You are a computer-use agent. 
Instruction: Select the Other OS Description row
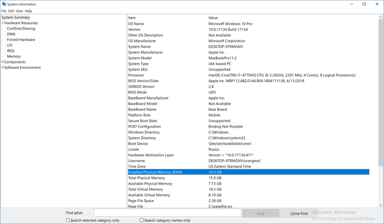coord(249,35)
